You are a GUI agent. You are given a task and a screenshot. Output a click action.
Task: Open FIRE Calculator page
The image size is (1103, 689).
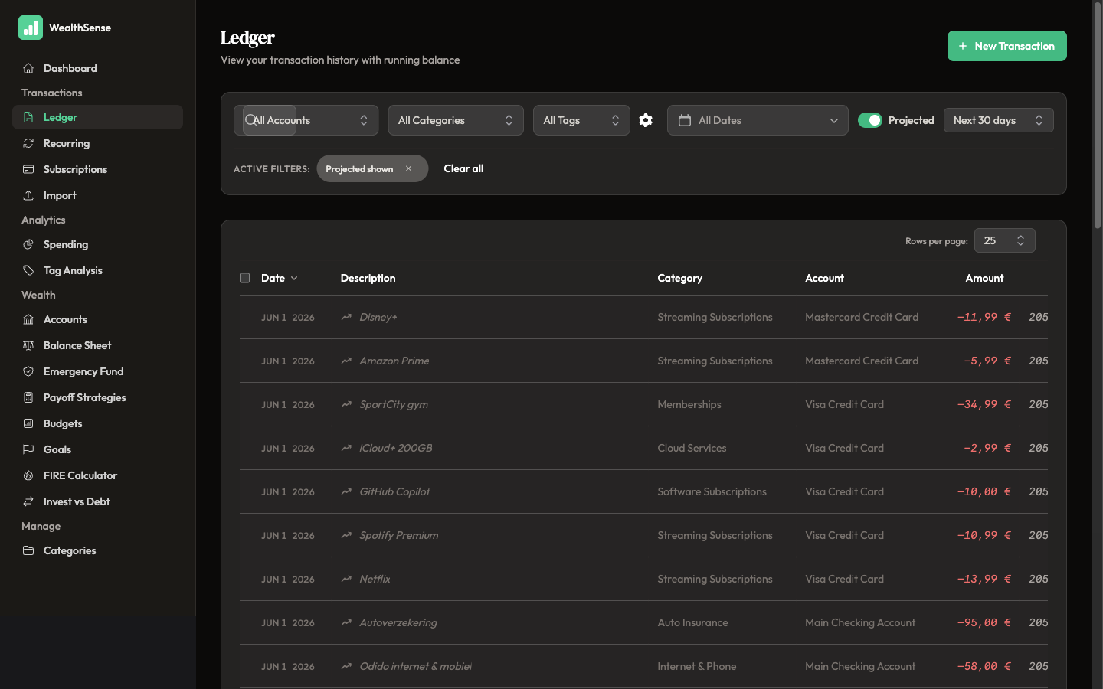pyautogui.click(x=97, y=475)
